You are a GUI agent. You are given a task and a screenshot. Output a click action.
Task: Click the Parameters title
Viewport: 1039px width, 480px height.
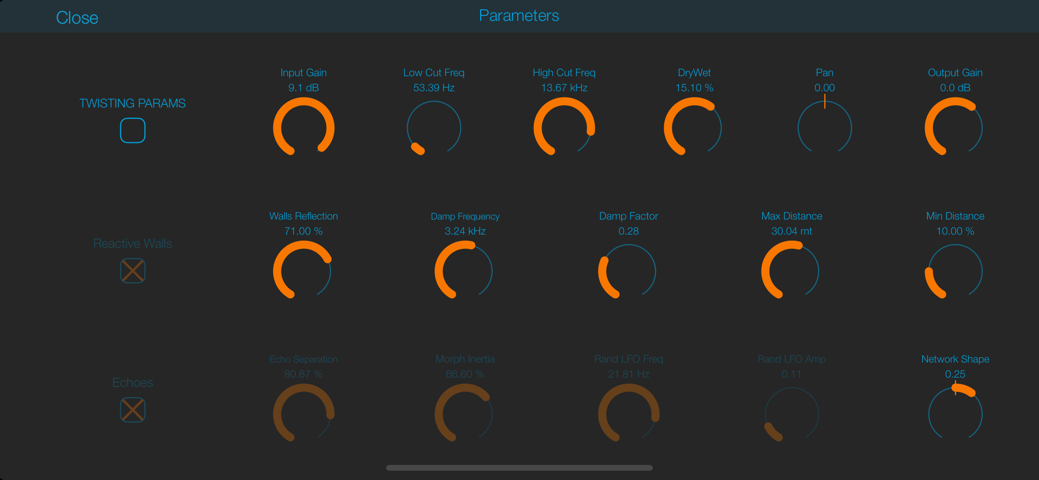pos(519,15)
